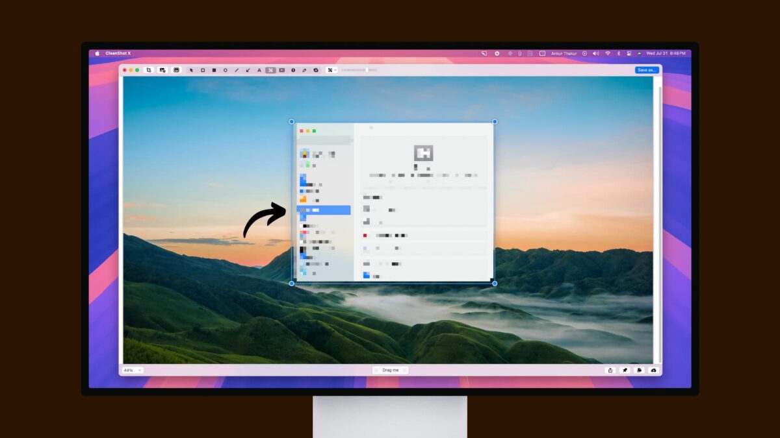Select the spotlight highlight tool

[281, 70]
